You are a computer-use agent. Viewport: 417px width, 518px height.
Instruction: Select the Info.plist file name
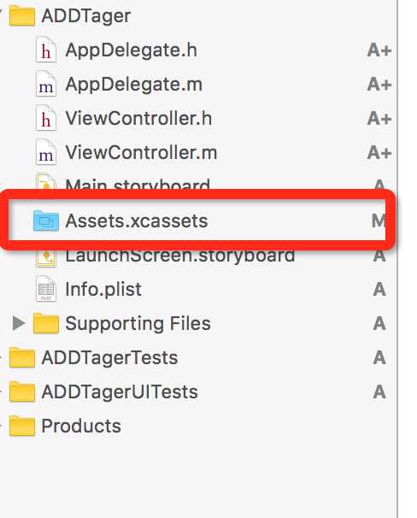coord(103,290)
